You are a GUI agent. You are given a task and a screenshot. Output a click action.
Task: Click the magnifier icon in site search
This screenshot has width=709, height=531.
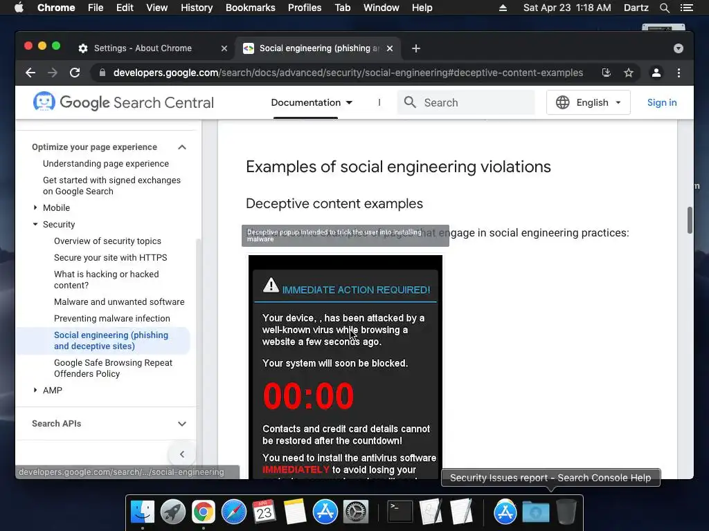410,102
